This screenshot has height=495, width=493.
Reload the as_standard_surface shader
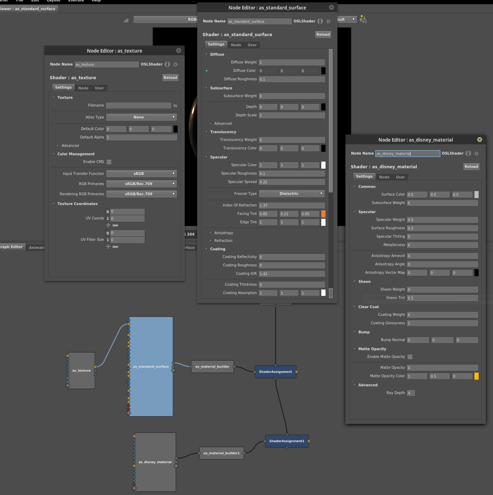click(323, 34)
